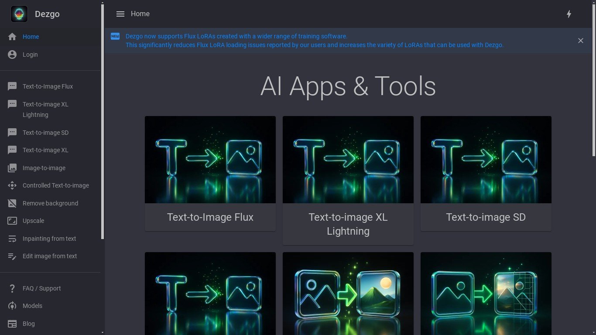The image size is (596, 335).
Task: Open Edit image from text tool
Action: pyautogui.click(x=50, y=256)
